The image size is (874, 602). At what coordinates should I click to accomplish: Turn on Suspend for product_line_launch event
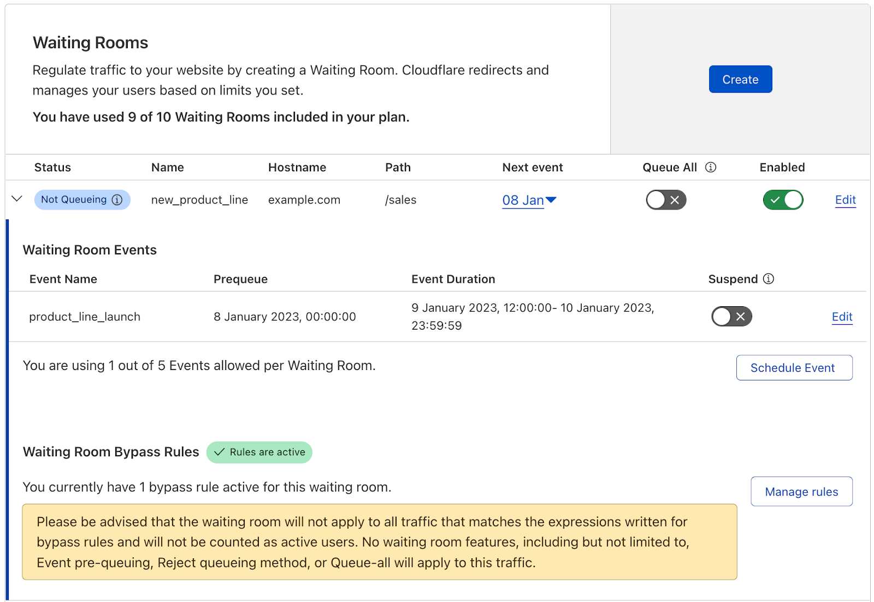tap(731, 317)
